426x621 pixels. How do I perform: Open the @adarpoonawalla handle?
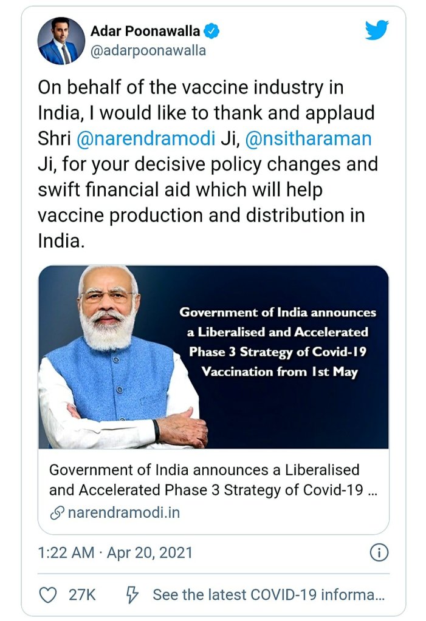pyautogui.click(x=148, y=51)
